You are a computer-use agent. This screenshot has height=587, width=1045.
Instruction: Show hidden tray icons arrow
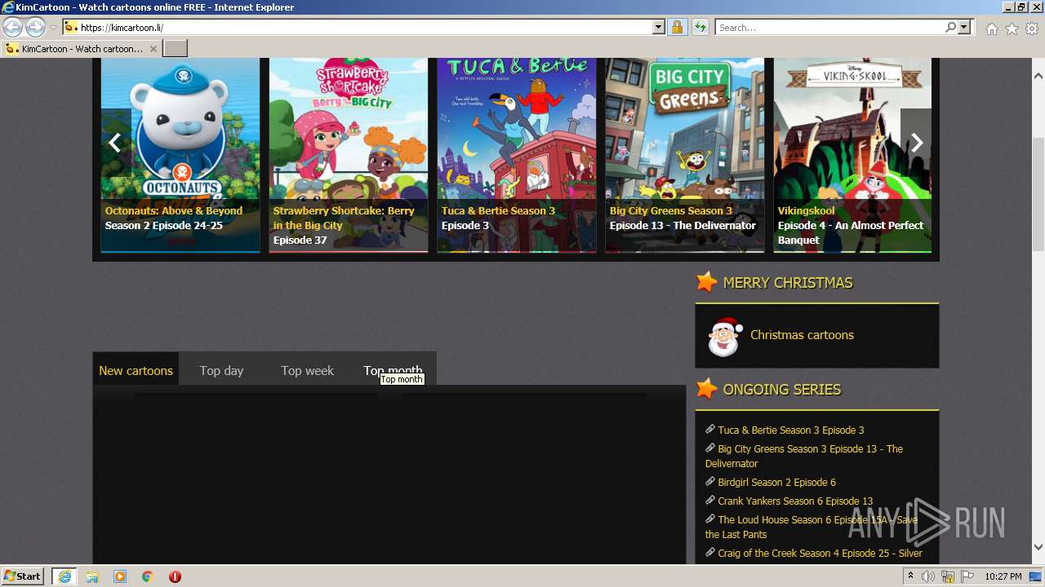point(911,576)
